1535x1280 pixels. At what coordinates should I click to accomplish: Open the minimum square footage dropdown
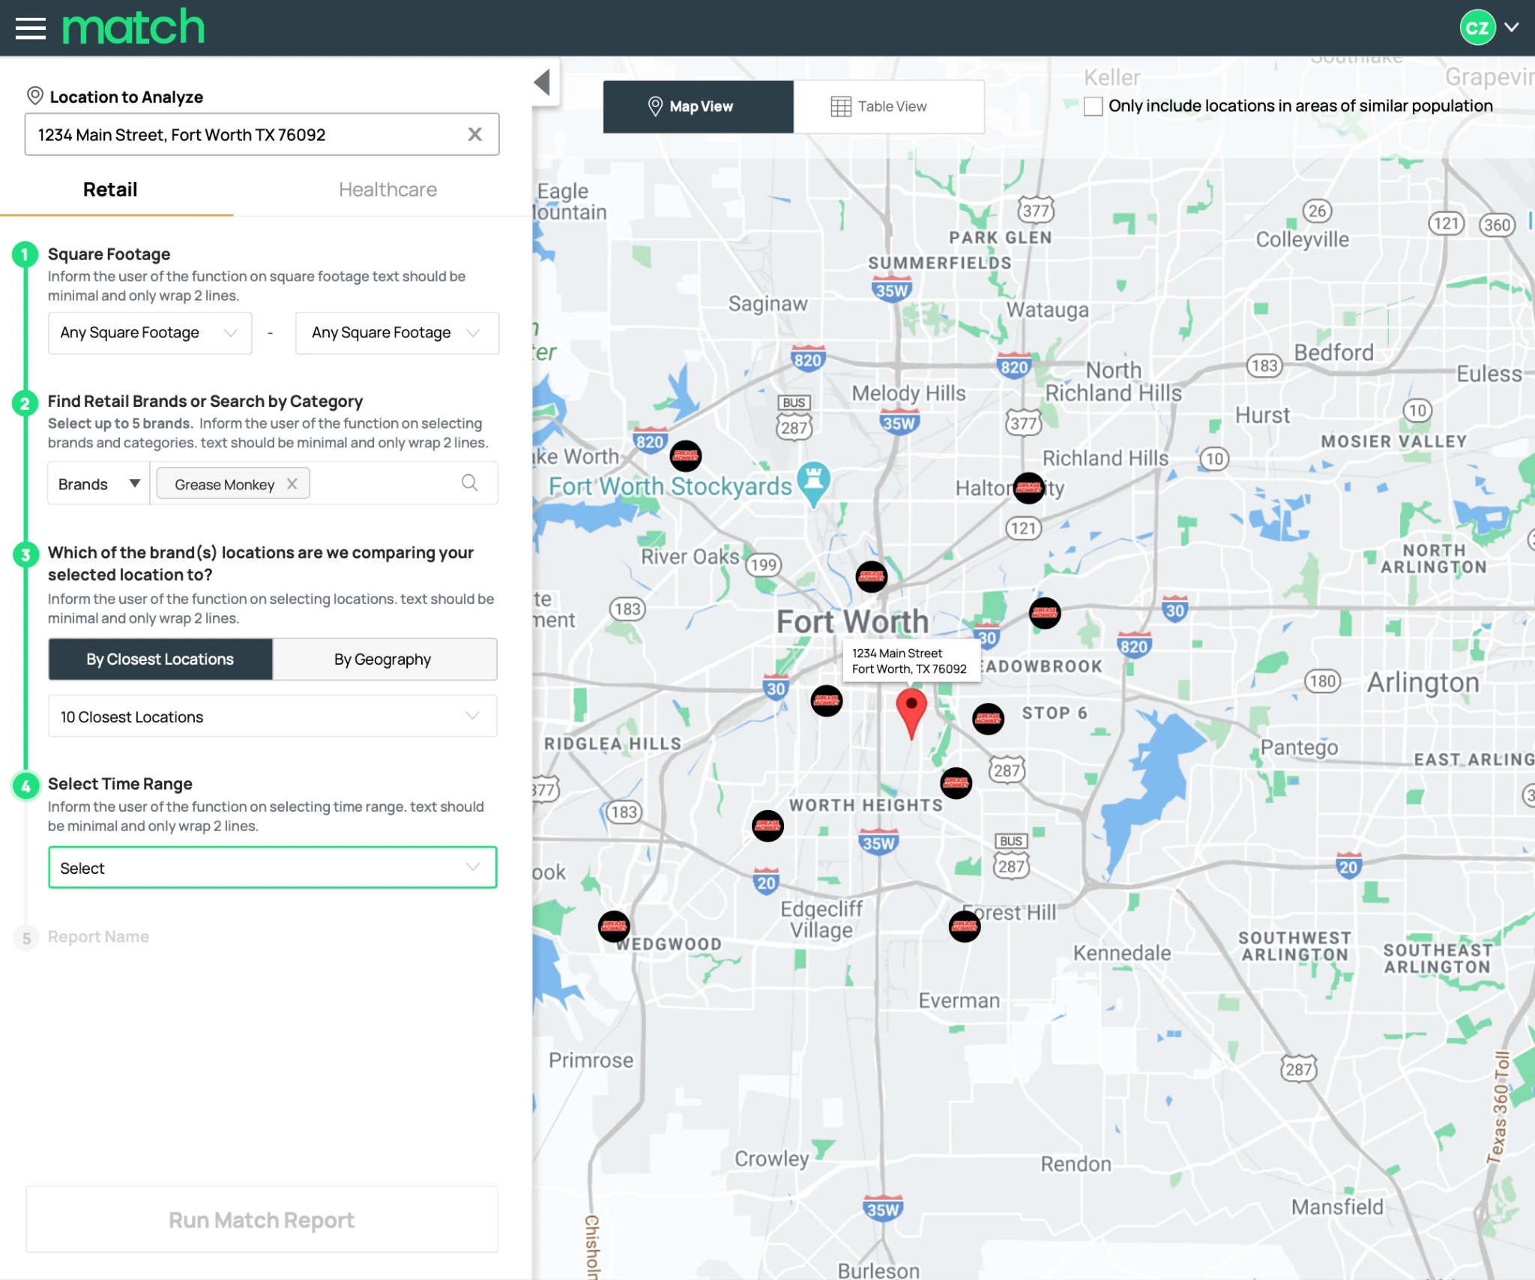click(x=150, y=333)
